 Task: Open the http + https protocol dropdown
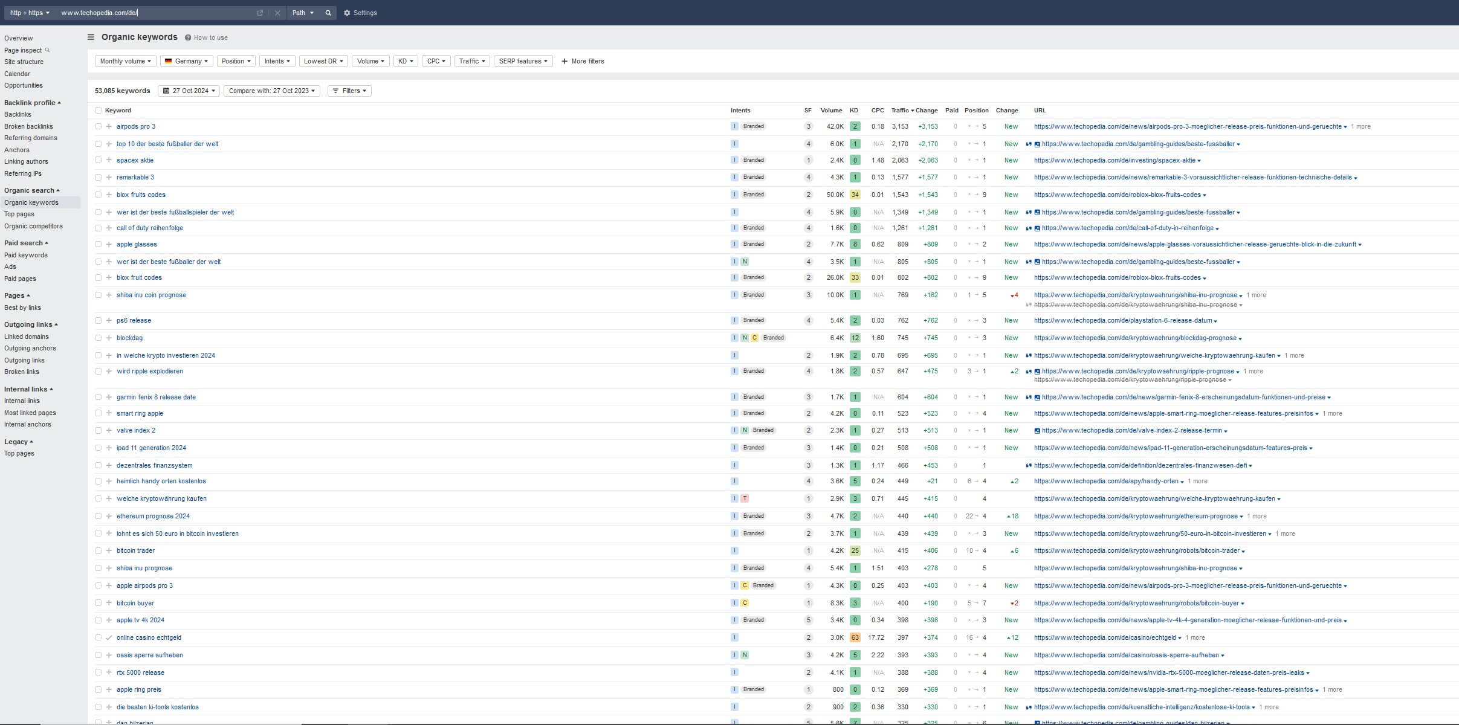[x=30, y=13]
